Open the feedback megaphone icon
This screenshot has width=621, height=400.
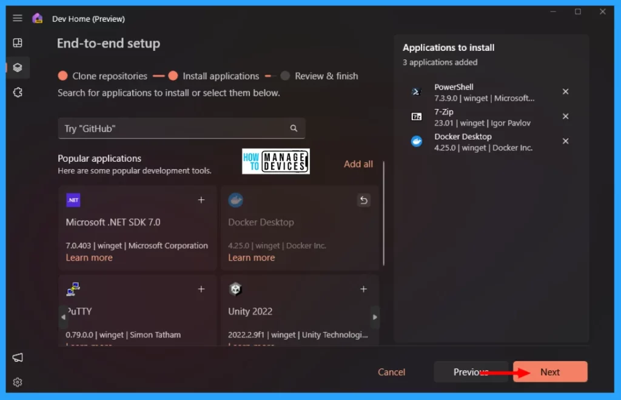(18, 358)
